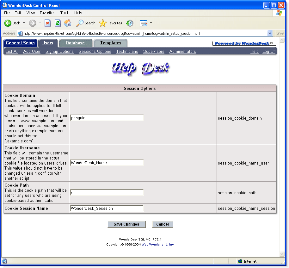This screenshot has height=268, width=289.
Task: Expand the Back button history dropdown arrow
Action: 24,23
